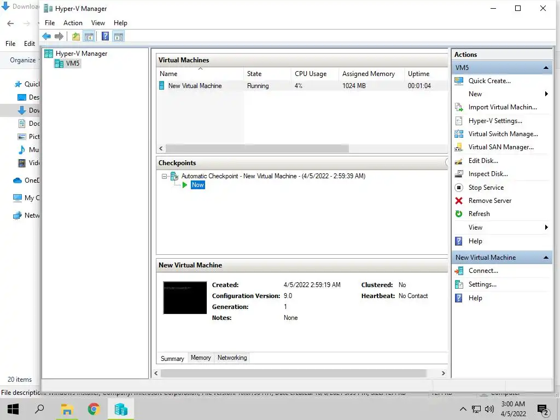Open the Help menu in menu bar
Viewport: 560px width, 420px height.
tap(120, 23)
